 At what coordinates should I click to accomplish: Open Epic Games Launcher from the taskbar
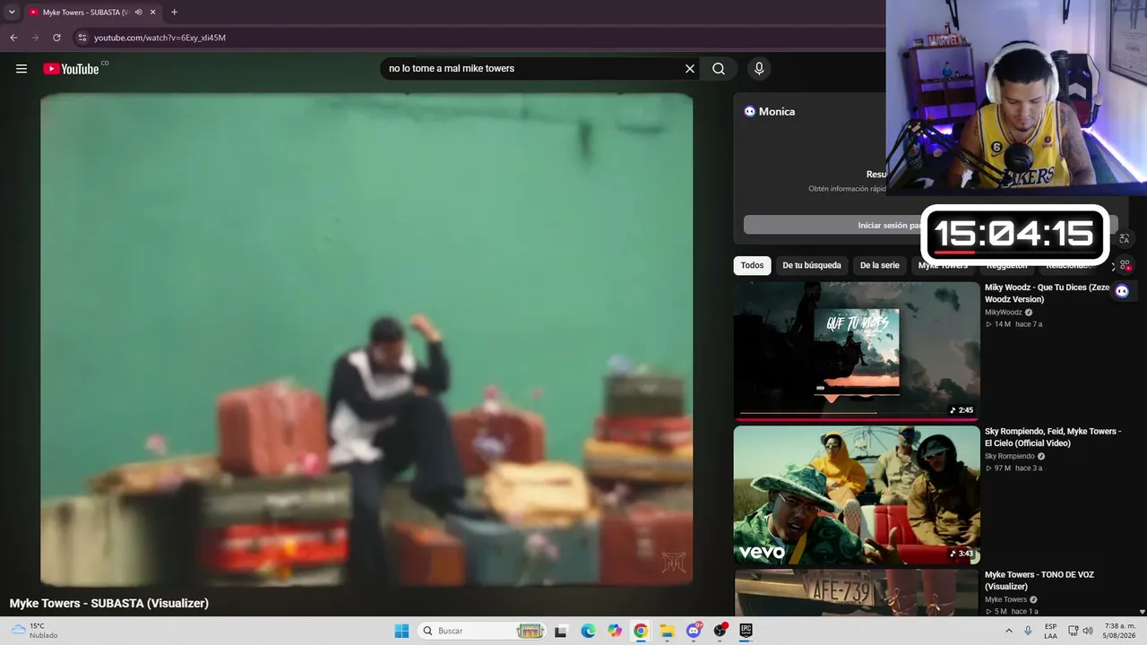pos(746,631)
